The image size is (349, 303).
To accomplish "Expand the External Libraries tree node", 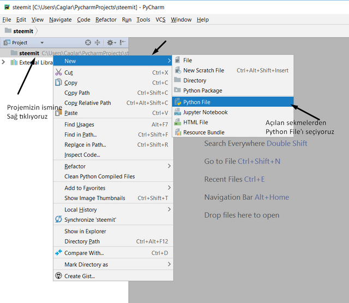I will point(3,62).
